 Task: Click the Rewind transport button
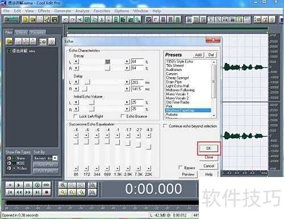[19, 192]
